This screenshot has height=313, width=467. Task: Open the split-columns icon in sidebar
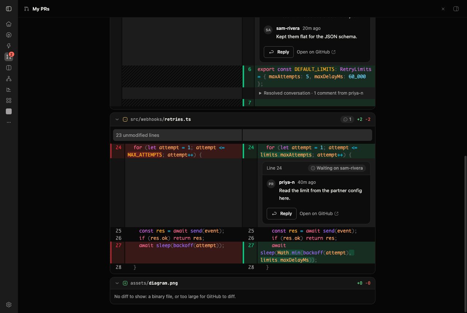point(9,68)
